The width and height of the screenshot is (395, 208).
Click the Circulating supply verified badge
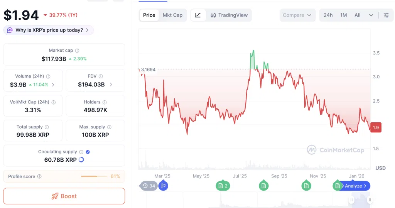coord(88,152)
